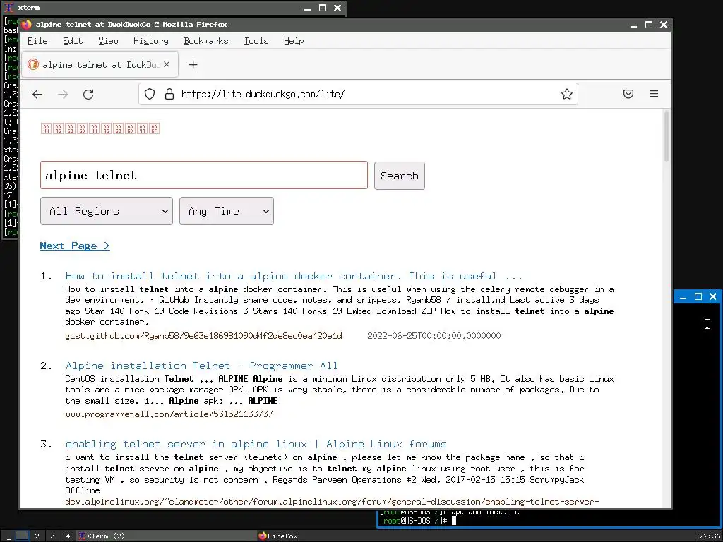The width and height of the screenshot is (723, 542).
Task: Minimize the Firefox window
Action: pos(633,26)
